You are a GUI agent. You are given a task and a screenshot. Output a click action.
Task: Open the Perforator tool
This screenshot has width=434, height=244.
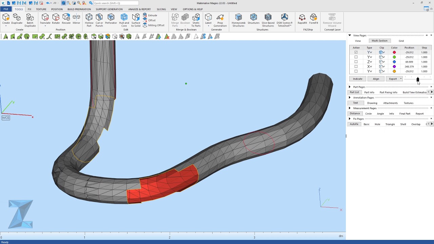pos(111,19)
